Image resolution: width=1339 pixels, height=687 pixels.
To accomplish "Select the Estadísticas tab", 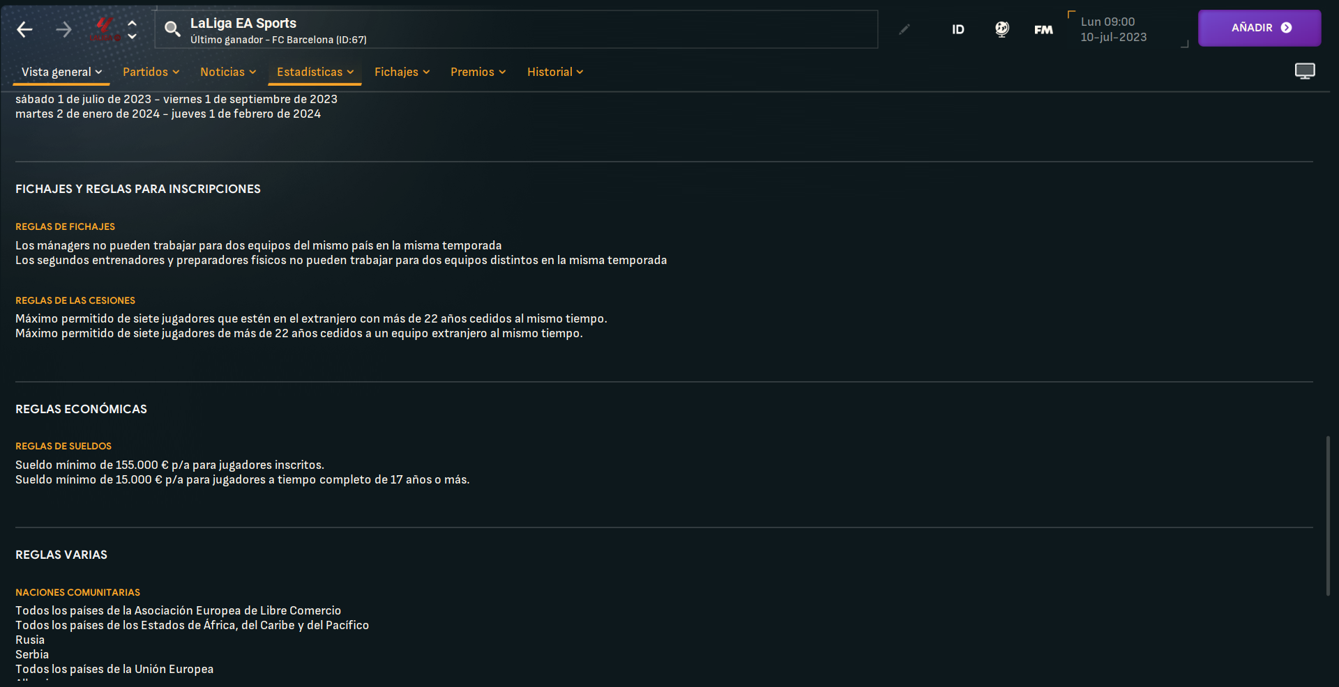I will [x=315, y=72].
